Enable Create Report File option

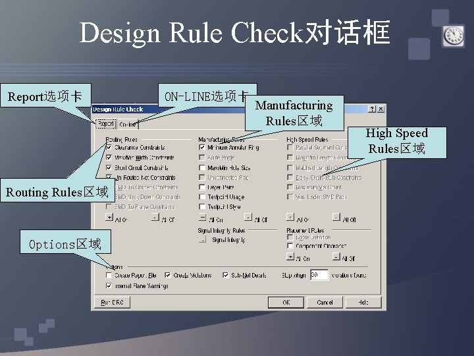point(109,275)
